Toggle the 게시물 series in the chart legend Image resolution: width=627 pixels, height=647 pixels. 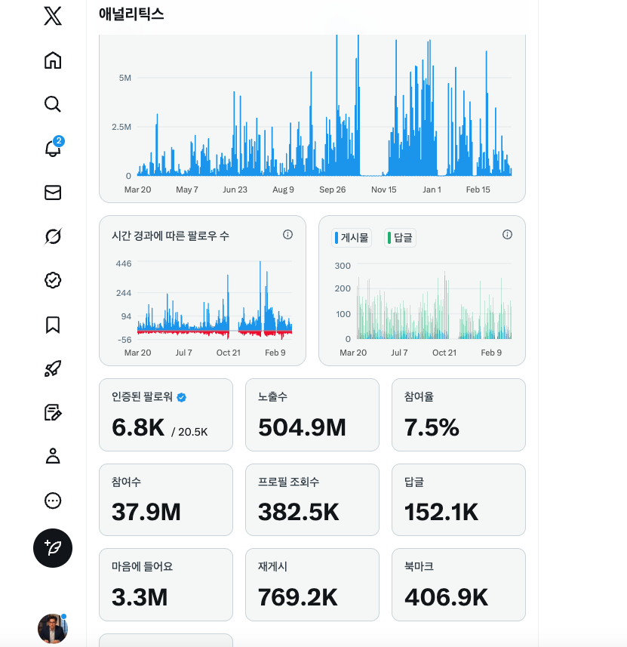click(353, 237)
